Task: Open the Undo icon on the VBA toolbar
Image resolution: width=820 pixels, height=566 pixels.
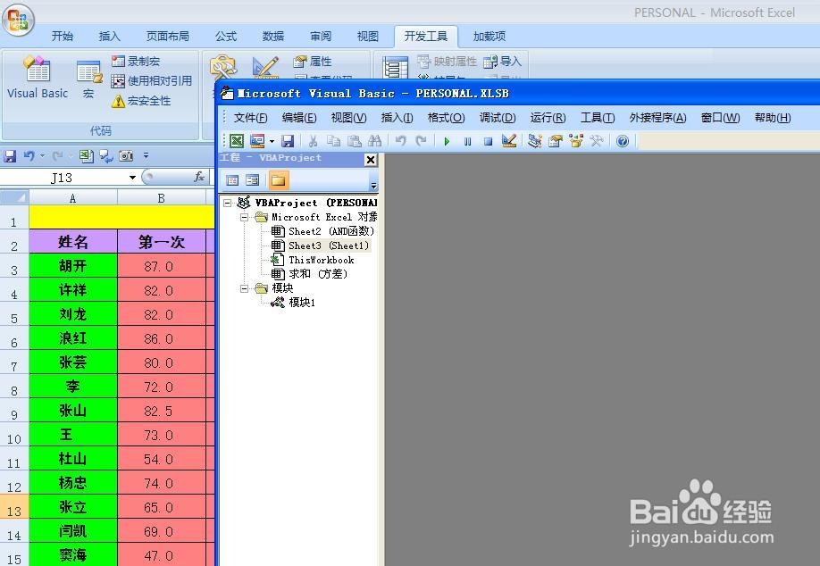Action: (402, 140)
